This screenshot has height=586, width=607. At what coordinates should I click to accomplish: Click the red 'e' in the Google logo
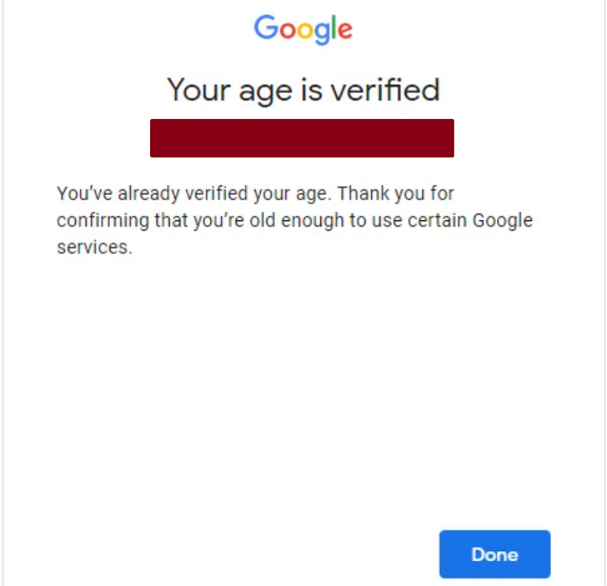[345, 30]
